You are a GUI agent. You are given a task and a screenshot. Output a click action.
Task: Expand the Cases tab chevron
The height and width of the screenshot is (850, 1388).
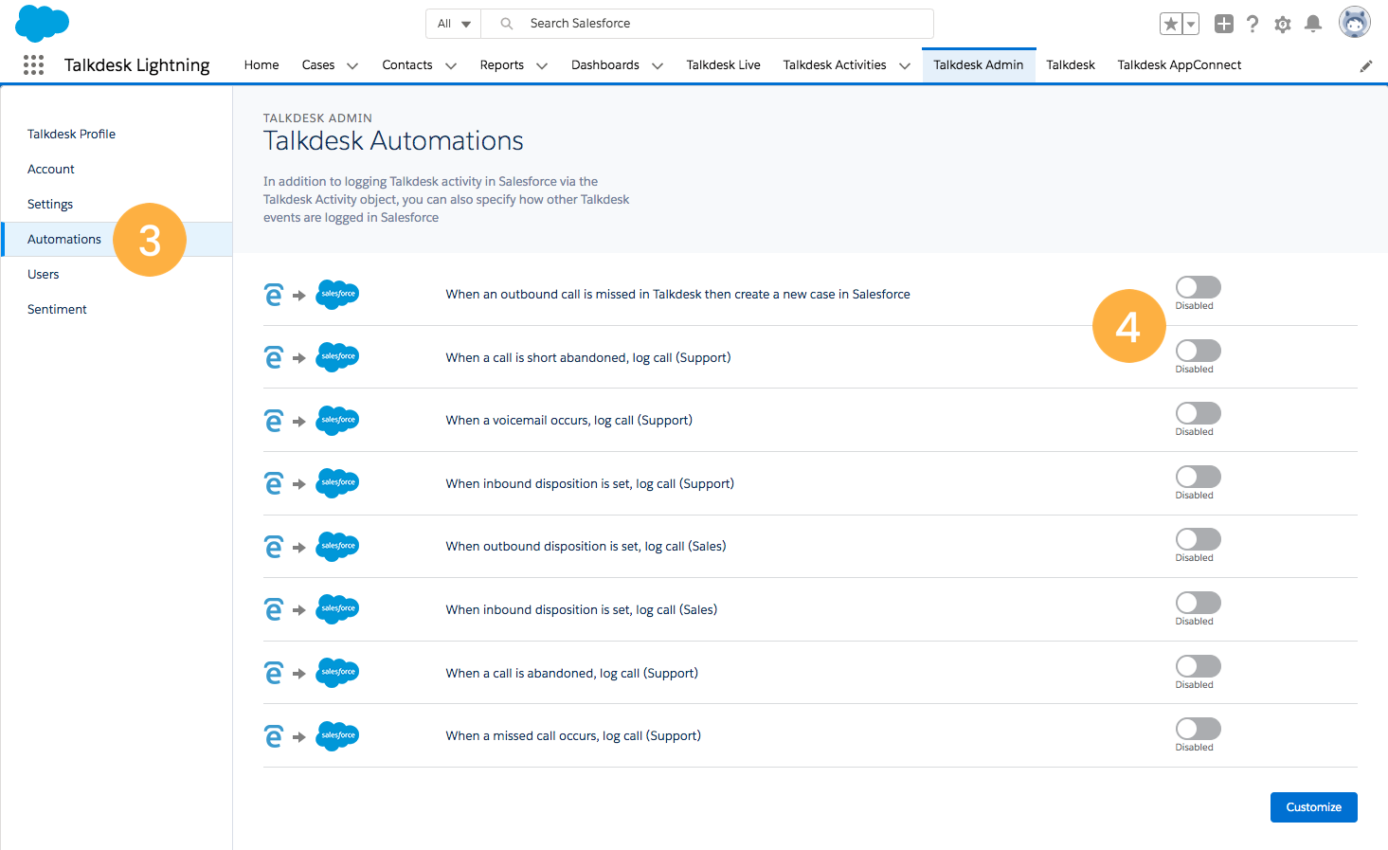click(x=352, y=65)
